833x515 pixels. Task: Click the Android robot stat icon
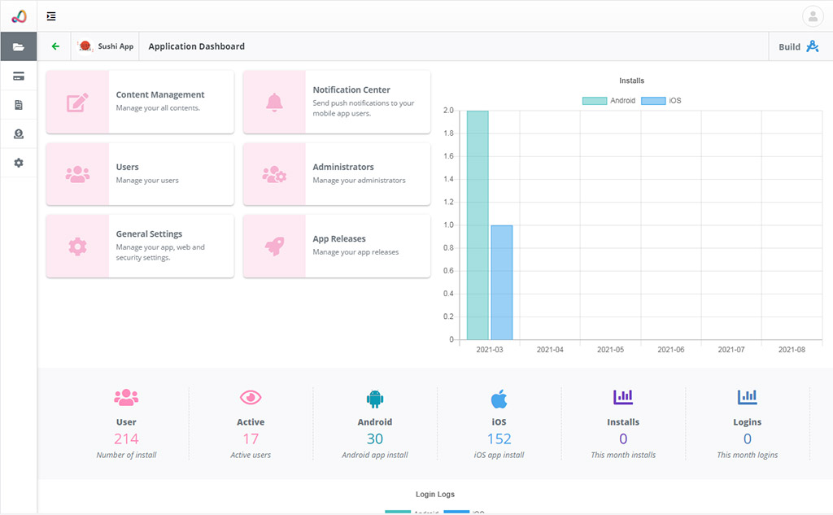tap(374, 399)
